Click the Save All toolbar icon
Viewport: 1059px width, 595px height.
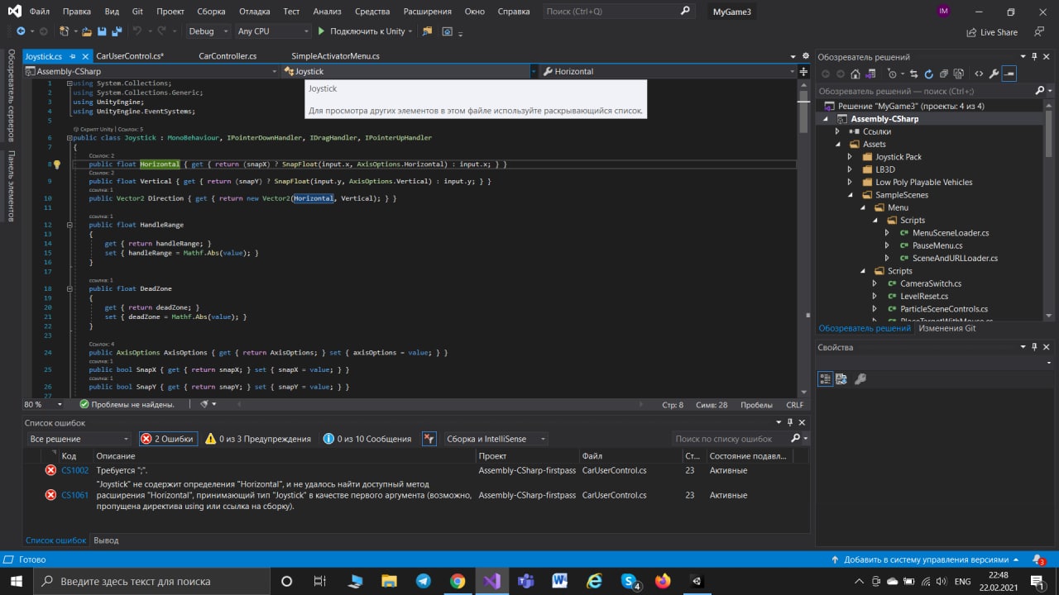tap(117, 31)
